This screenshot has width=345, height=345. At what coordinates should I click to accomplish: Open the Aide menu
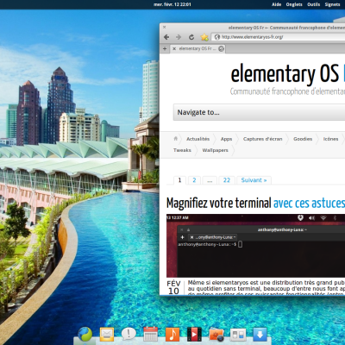coord(276,4)
